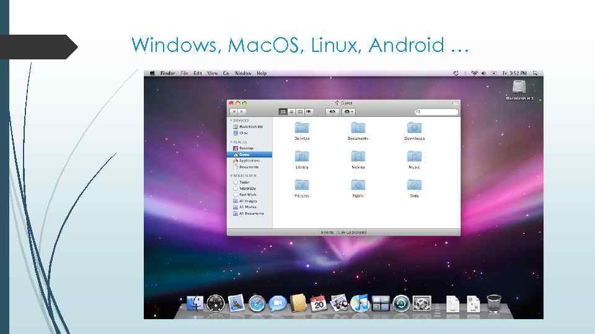Select Guest home in the sidebar
Viewport: 595px width, 334px height.
(x=249, y=155)
